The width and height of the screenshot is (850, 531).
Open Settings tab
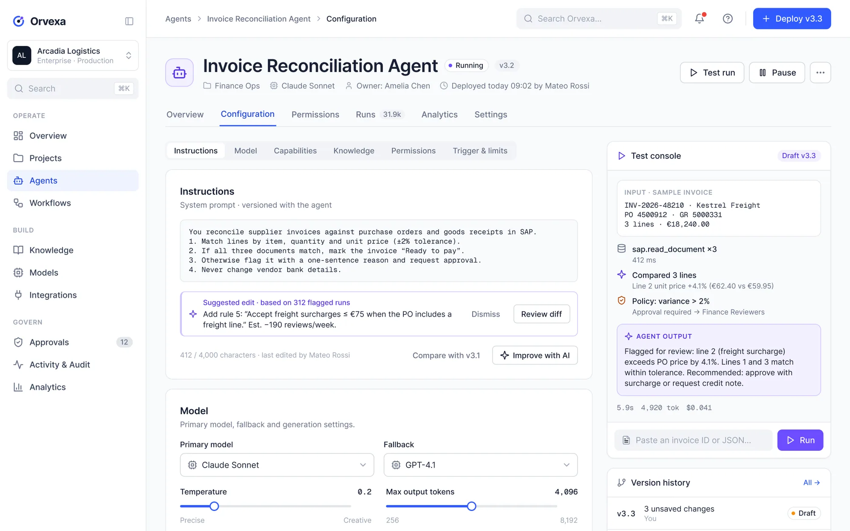pos(491,115)
